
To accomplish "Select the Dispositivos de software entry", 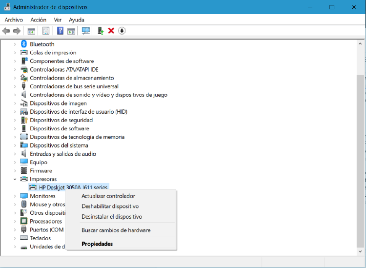I will pos(60,128).
